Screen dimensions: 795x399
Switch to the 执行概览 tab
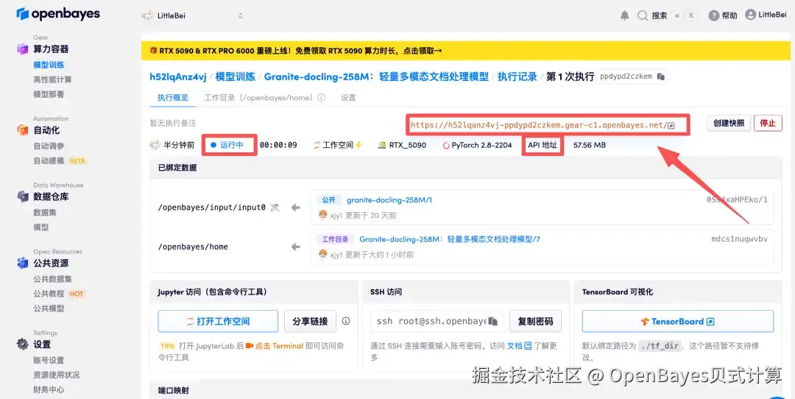tap(173, 97)
